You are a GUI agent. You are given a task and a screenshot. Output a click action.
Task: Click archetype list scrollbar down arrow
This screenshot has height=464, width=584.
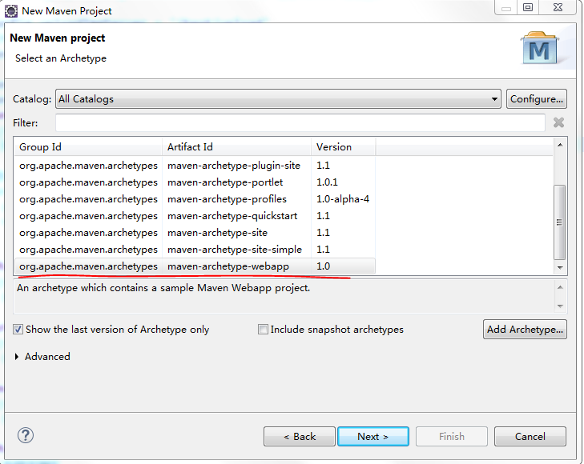559,268
